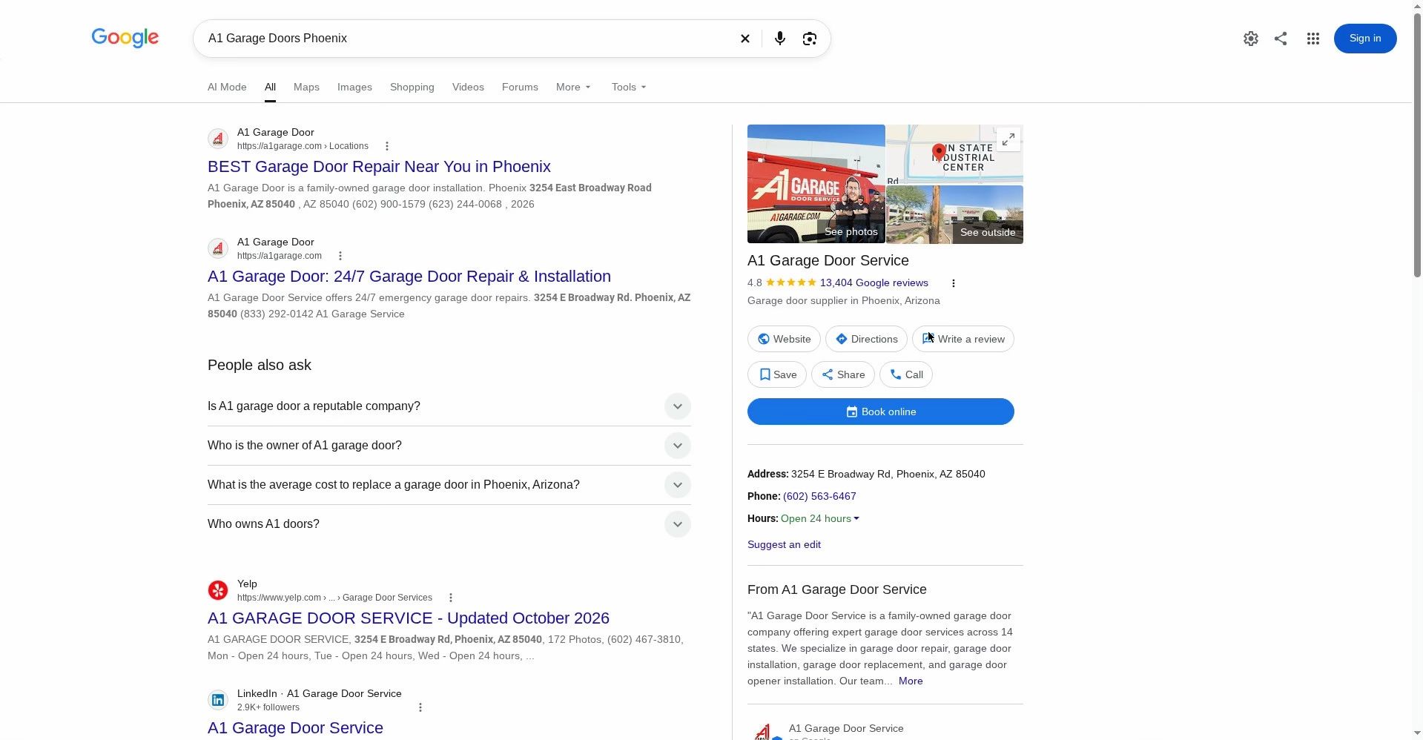
Task: Open the See photos thumbnail
Action: 816,184
